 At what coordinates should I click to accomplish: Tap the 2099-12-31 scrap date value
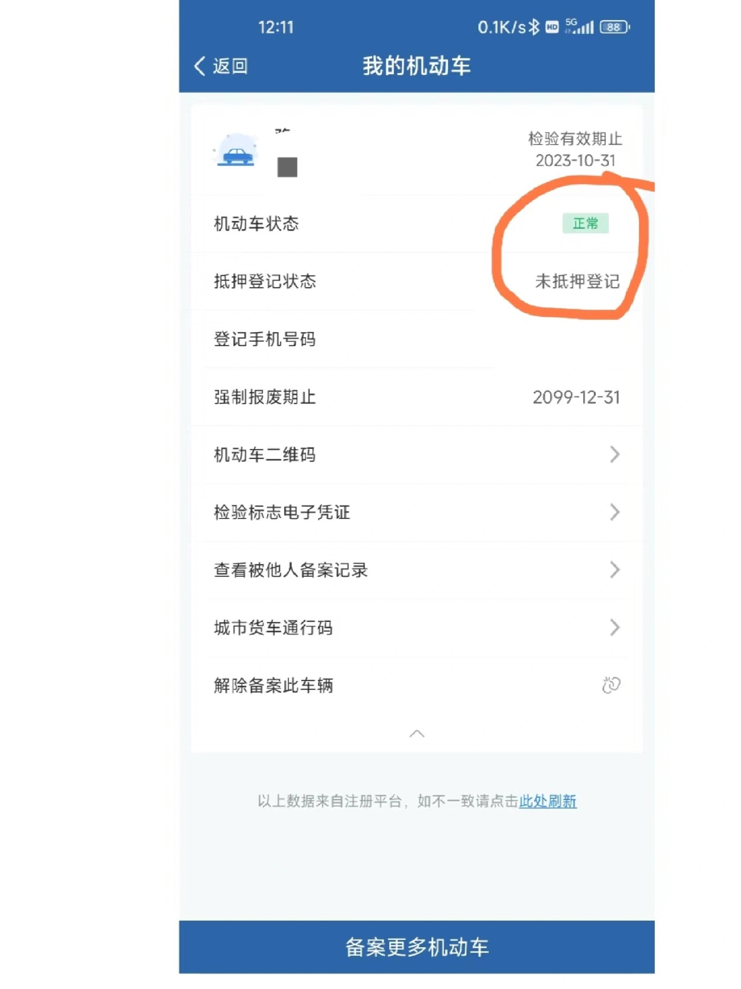tap(576, 397)
